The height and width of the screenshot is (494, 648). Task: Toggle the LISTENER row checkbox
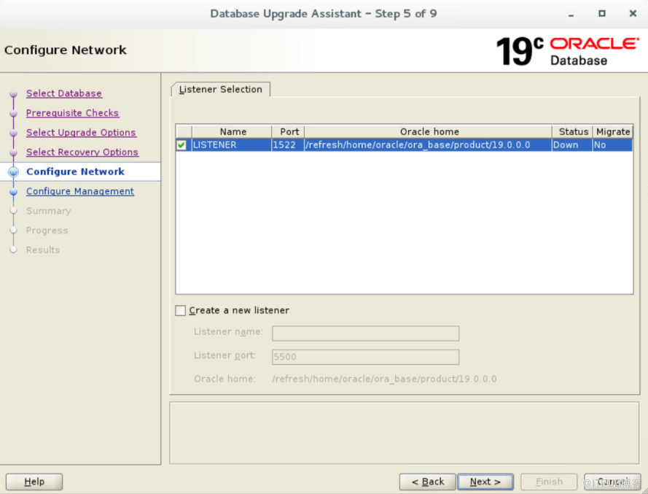(x=181, y=144)
